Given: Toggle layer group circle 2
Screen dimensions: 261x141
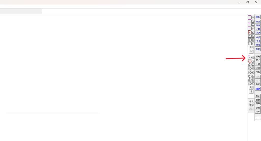Looking at the screenshot, I should 250,65.
